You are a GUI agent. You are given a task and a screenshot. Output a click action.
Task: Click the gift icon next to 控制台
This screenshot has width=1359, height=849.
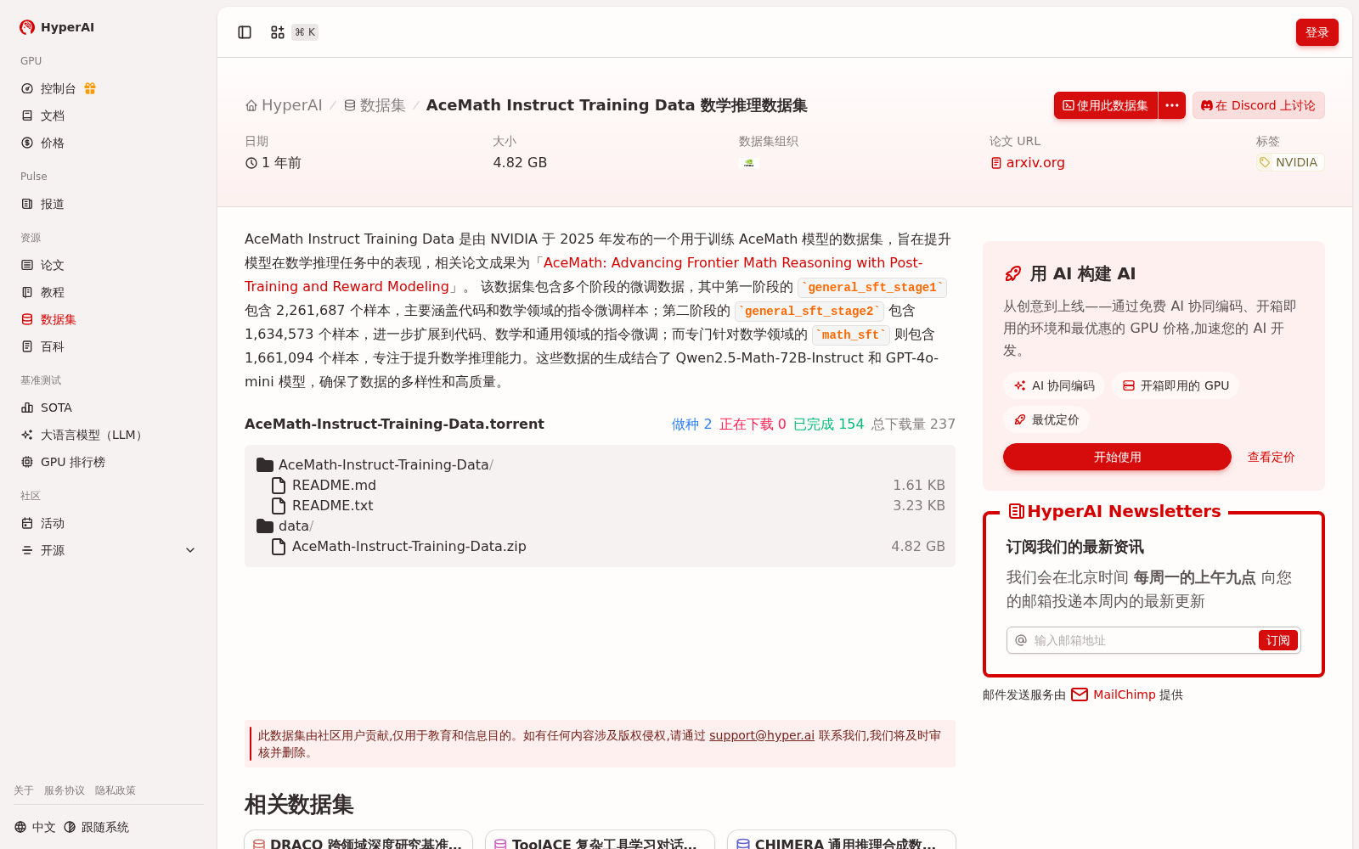tap(90, 88)
